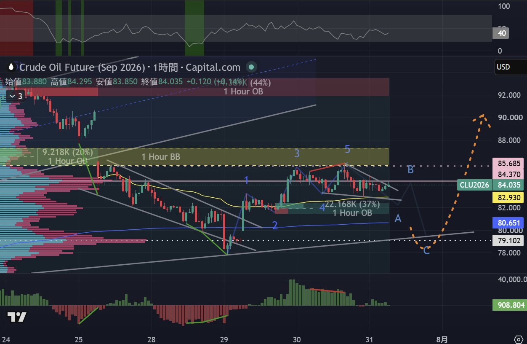The height and width of the screenshot is (344, 527).
Task: Click the 84.035 last price label
Action: [x=509, y=185]
